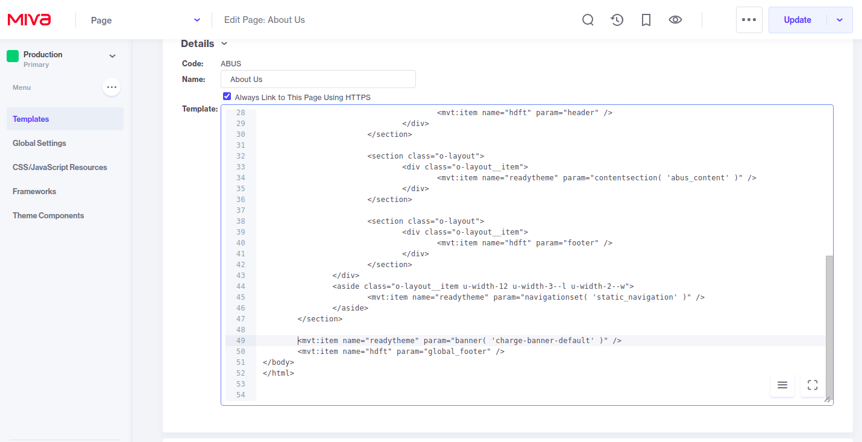Click the Primary label under Production
This screenshot has height=442, width=862.
click(36, 65)
